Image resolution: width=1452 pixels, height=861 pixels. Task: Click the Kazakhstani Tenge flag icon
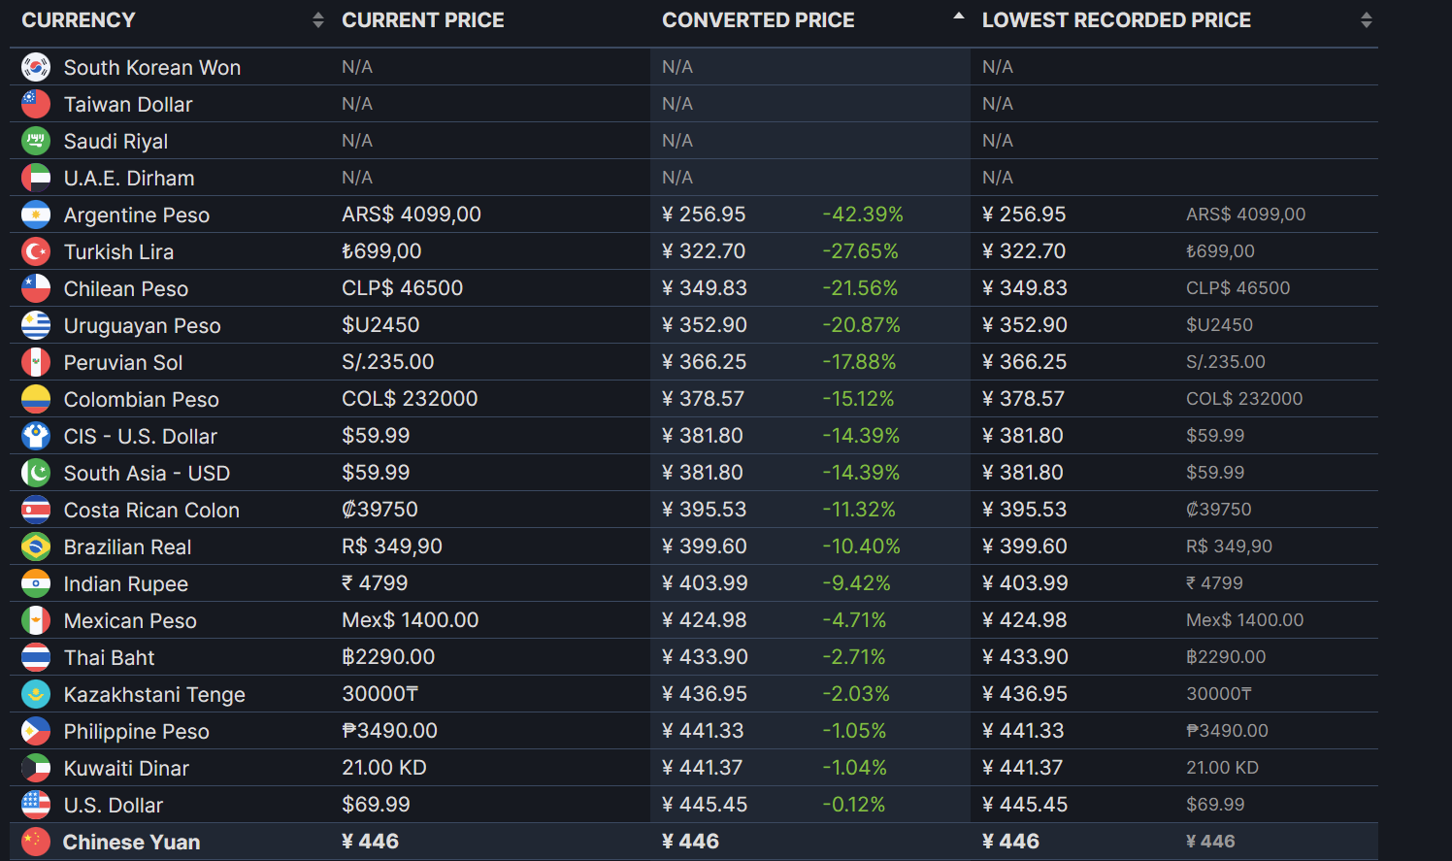point(36,694)
